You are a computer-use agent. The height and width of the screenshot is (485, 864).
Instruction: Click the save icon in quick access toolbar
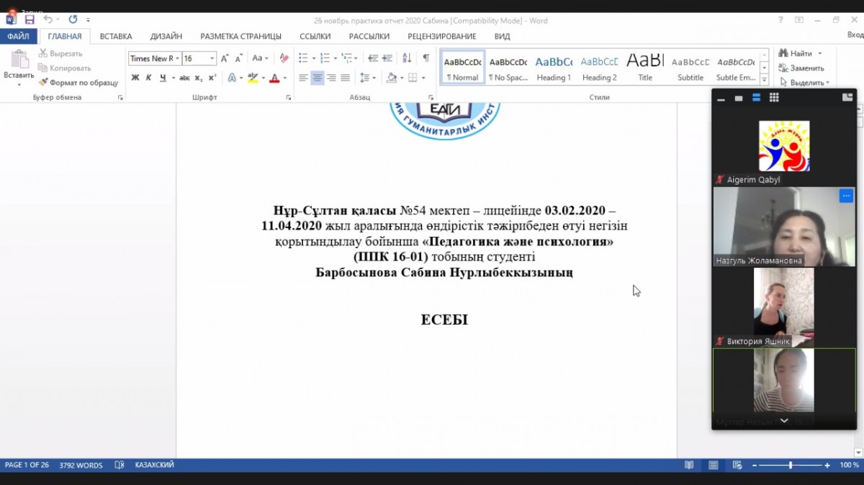point(30,19)
